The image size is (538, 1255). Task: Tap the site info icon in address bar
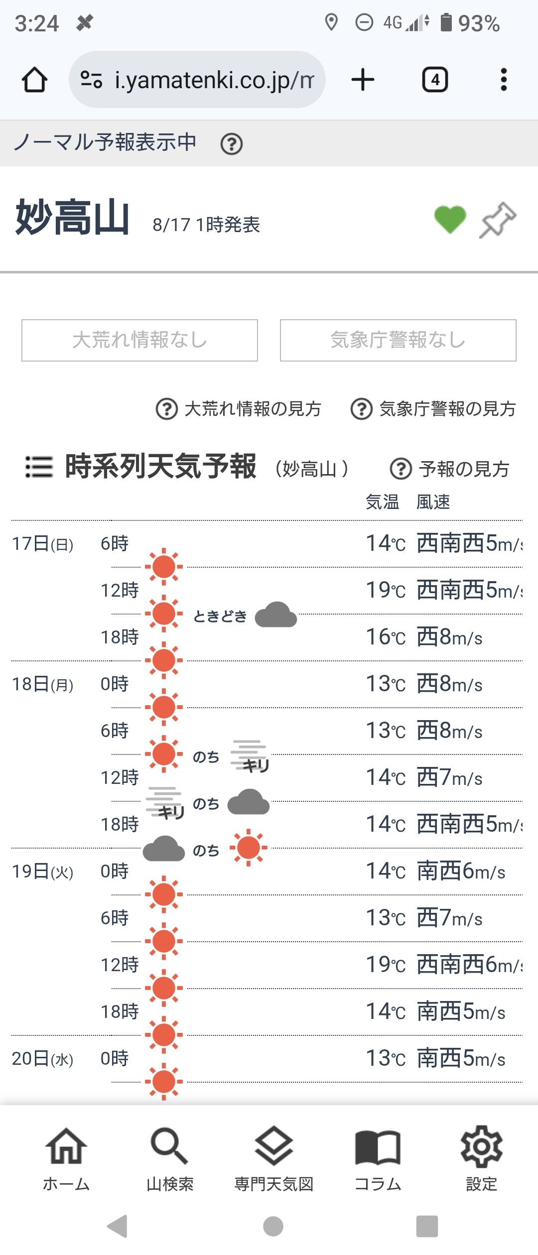point(92,80)
